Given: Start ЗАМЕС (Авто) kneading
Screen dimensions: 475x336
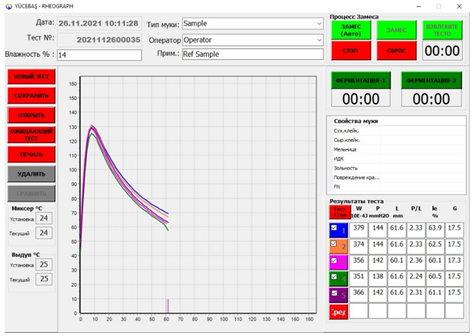Looking at the screenshot, I should (x=350, y=30).
